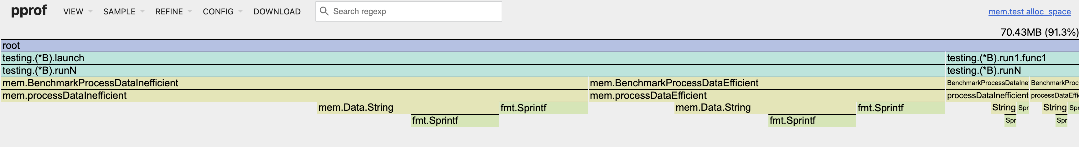Select the root flame graph bar
This screenshot has height=147, width=1079.
click(539, 46)
